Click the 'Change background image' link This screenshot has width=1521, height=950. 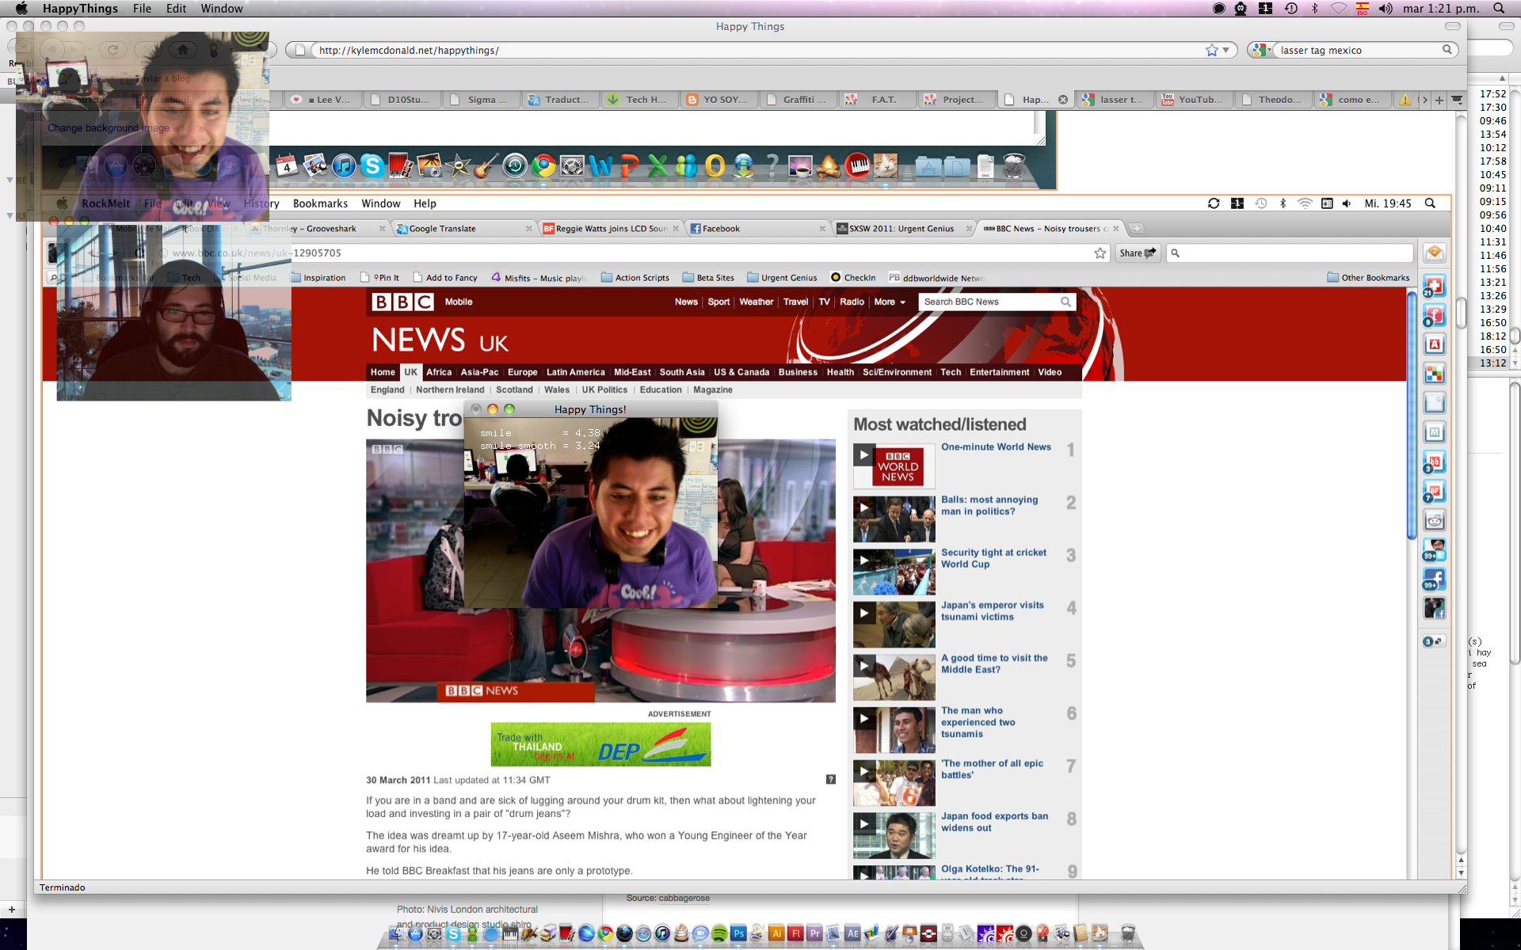coord(109,127)
